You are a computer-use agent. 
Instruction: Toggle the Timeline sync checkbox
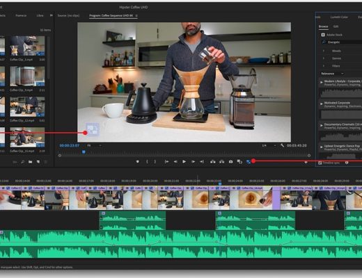[320, 163]
